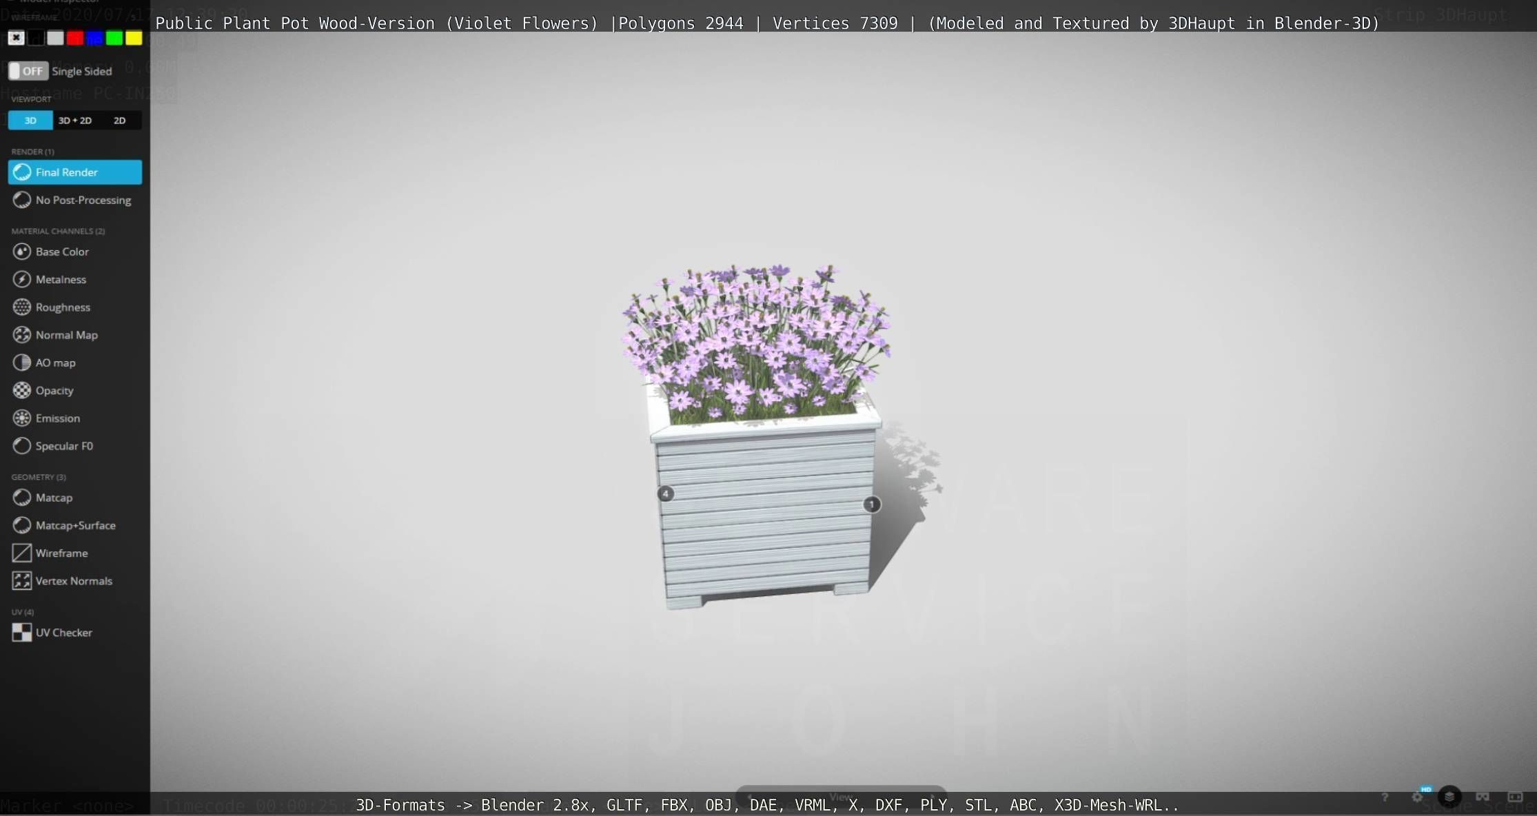
Task: Open the help question mark icon
Action: tap(1385, 797)
